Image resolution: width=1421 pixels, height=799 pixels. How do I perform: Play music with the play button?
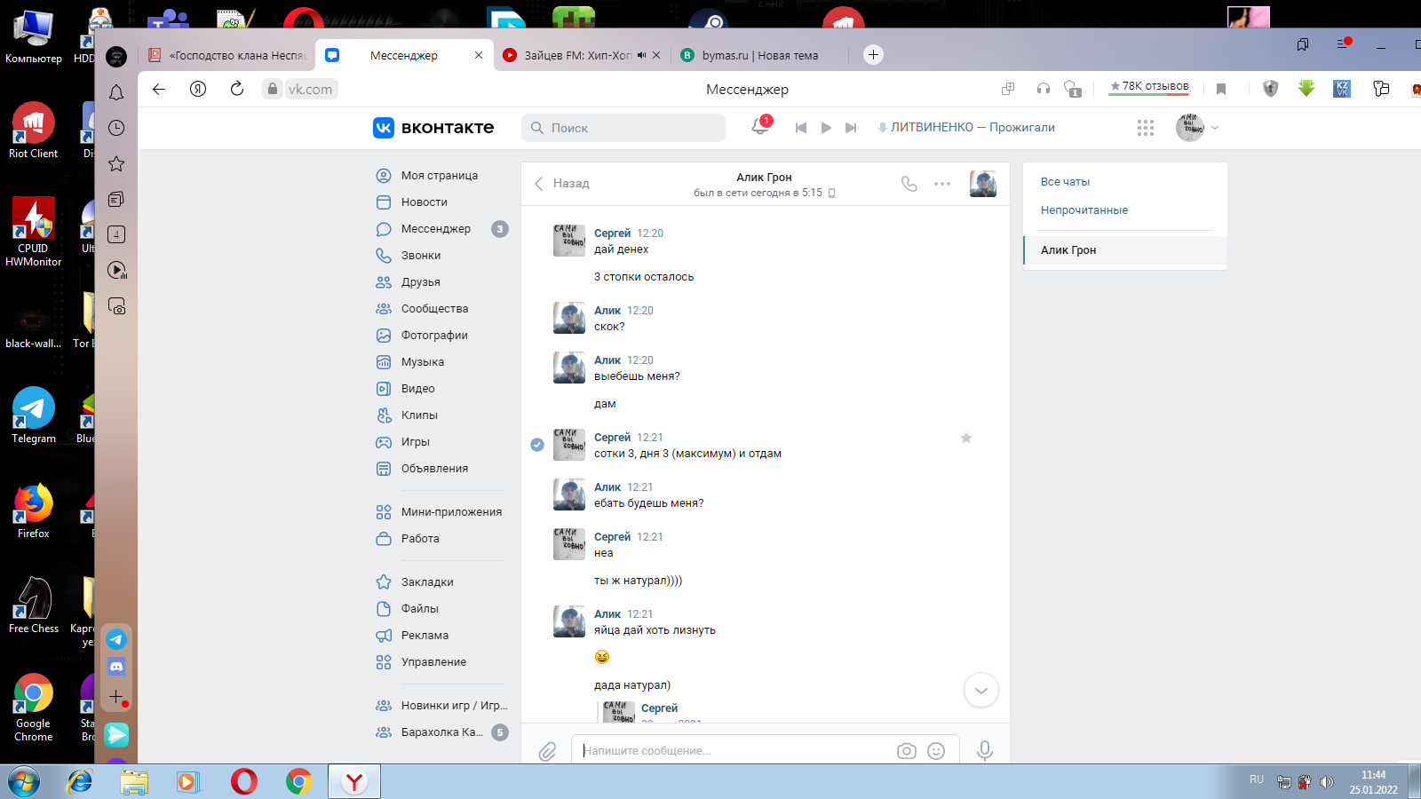(826, 128)
